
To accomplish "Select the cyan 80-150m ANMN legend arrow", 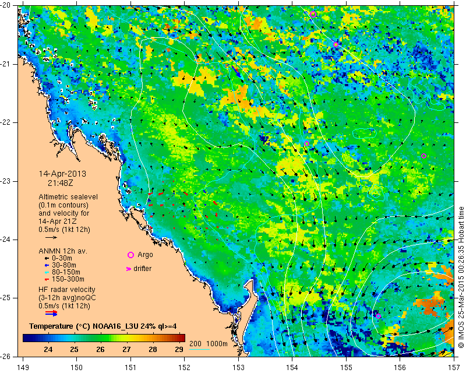I will 47,272.
